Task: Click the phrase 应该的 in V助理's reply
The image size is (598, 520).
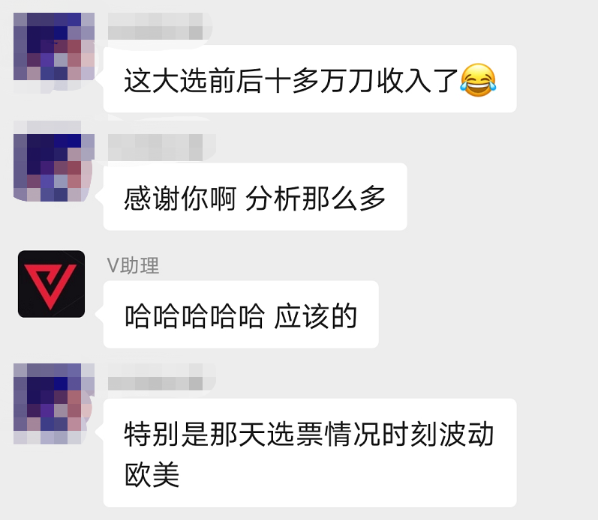Action: pyautogui.click(x=316, y=316)
